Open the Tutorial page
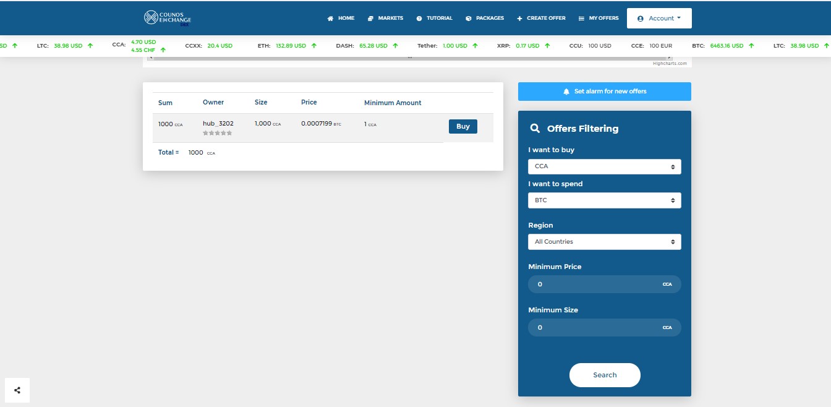Viewport: 831px width, 407px height. 434,18
